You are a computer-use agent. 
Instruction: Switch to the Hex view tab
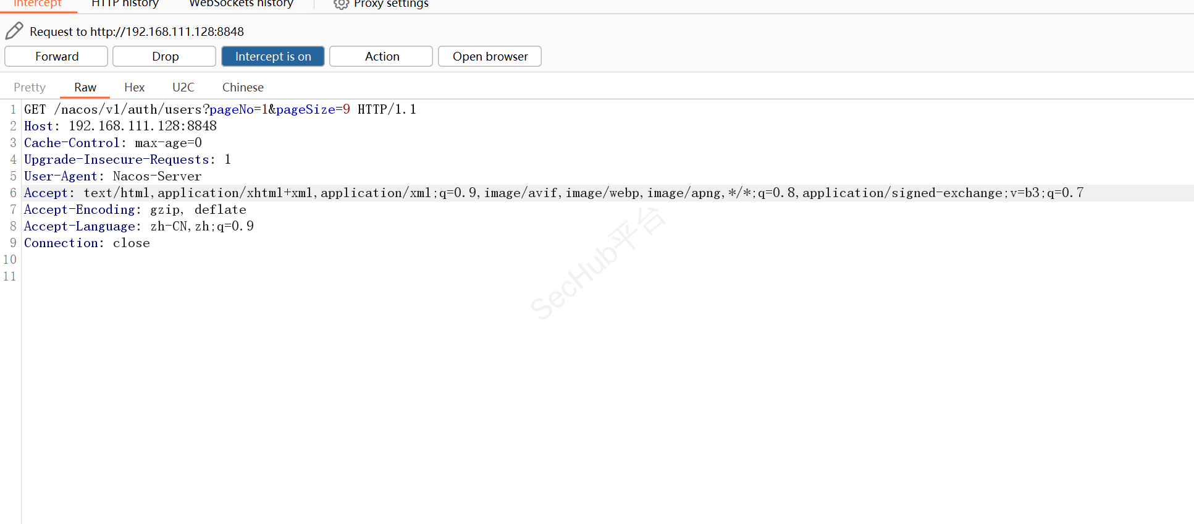(x=134, y=87)
